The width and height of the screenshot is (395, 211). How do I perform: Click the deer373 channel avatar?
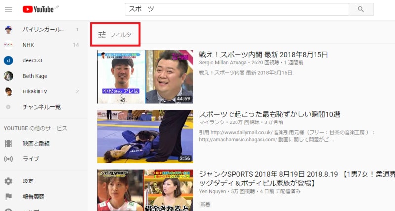pyautogui.click(x=8, y=60)
